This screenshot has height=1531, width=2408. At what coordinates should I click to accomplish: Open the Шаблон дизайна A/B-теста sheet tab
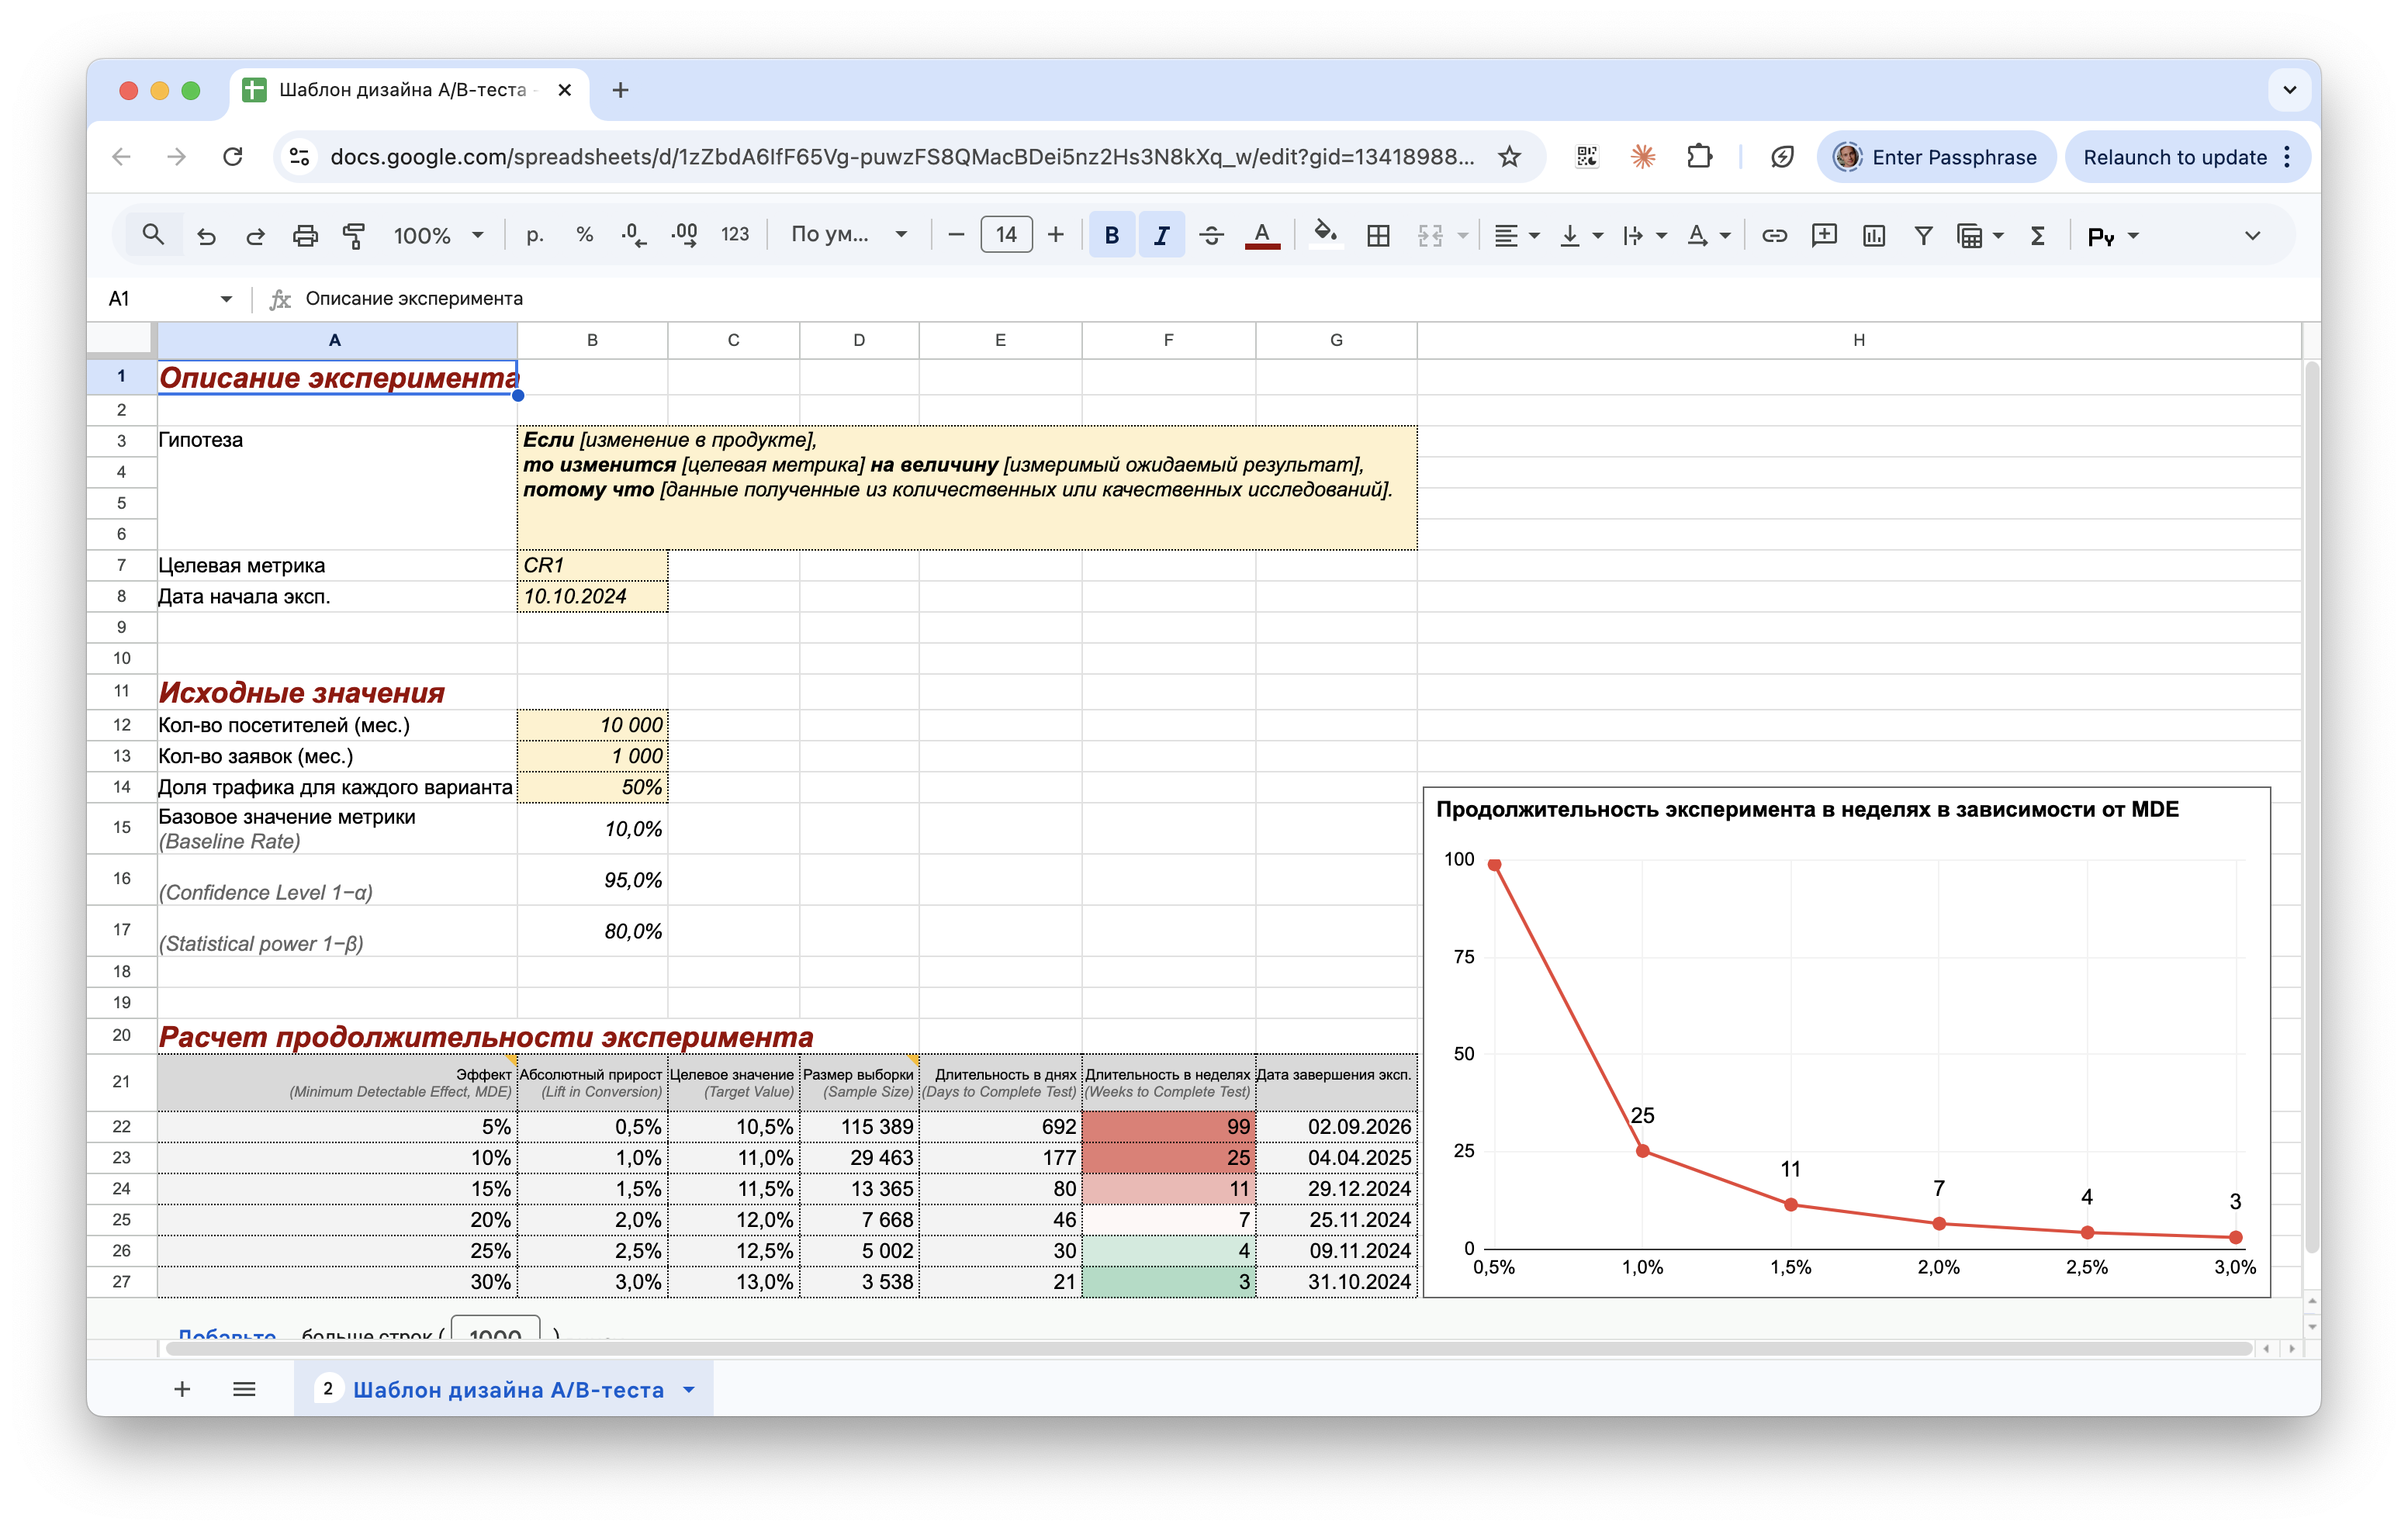[x=507, y=1389]
